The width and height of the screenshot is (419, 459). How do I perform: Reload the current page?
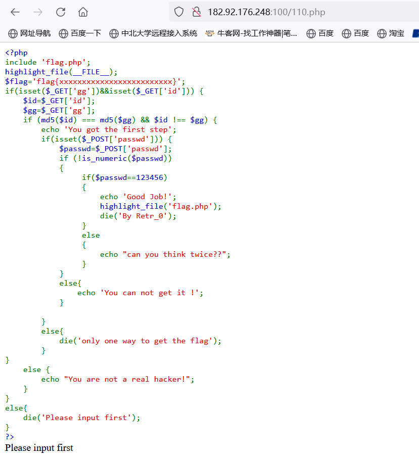click(61, 12)
